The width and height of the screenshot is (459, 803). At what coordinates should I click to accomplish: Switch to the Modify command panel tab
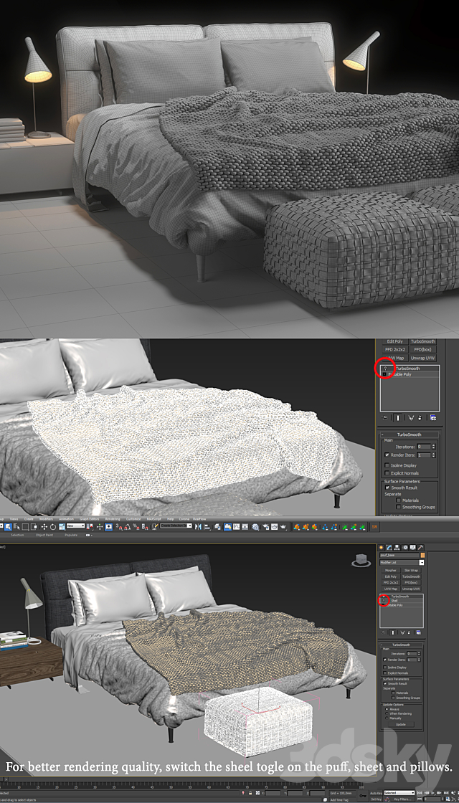[x=389, y=548]
